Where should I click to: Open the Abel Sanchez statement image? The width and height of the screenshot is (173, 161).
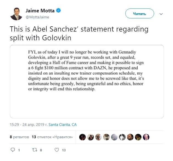coord(87,81)
